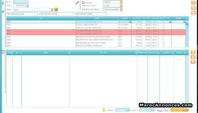Tick the Facturer checkbox
This screenshot has width=198, height=113.
(83, 3)
